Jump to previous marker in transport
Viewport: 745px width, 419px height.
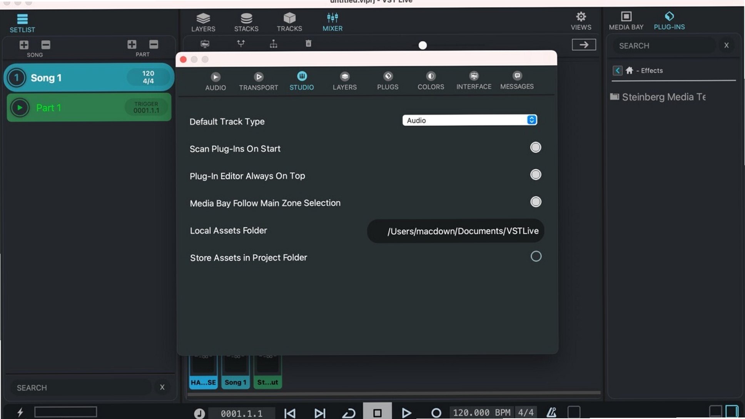[x=290, y=413]
